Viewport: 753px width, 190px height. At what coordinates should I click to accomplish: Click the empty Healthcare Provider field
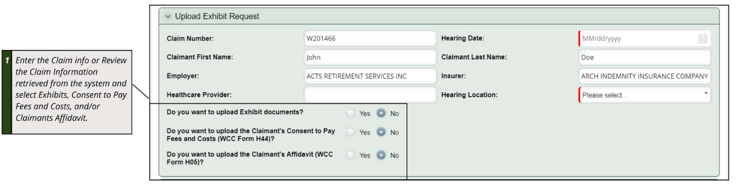370,95
